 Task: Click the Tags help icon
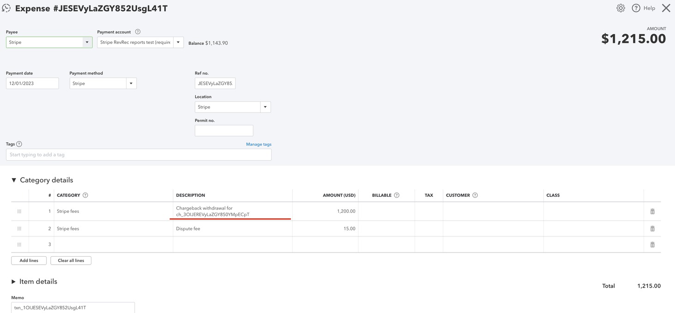coord(19,144)
